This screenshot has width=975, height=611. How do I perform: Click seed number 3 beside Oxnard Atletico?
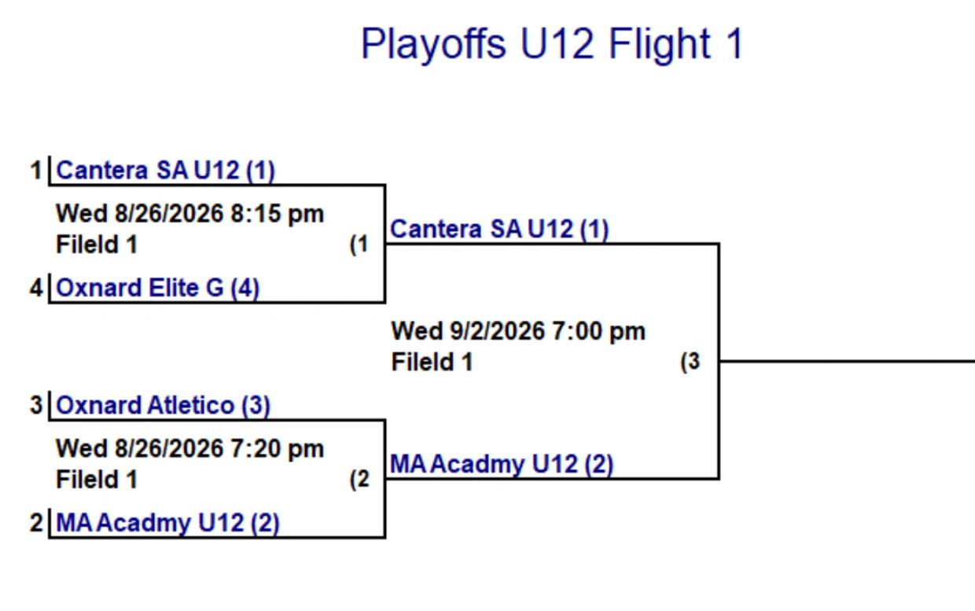coord(36,406)
